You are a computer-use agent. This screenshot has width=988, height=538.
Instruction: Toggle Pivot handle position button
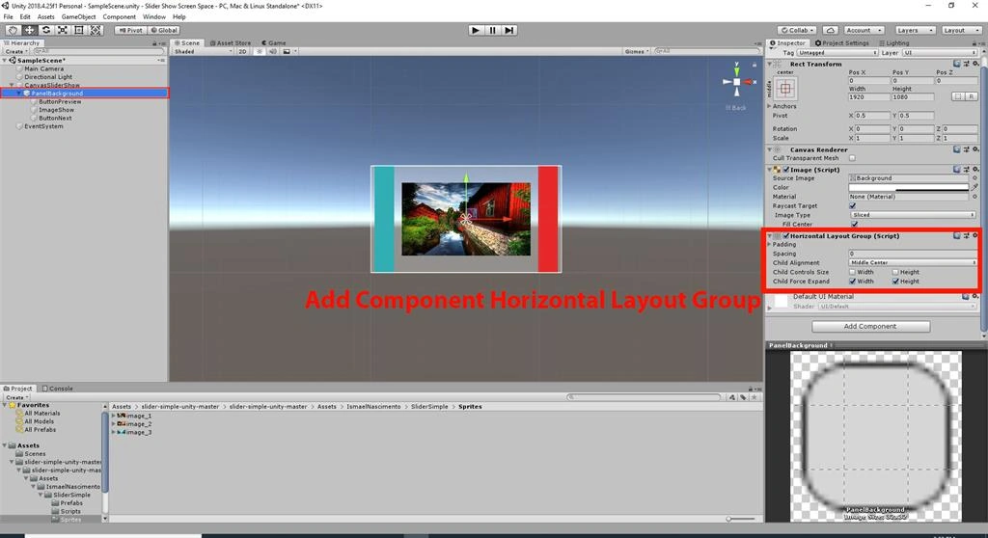(130, 30)
